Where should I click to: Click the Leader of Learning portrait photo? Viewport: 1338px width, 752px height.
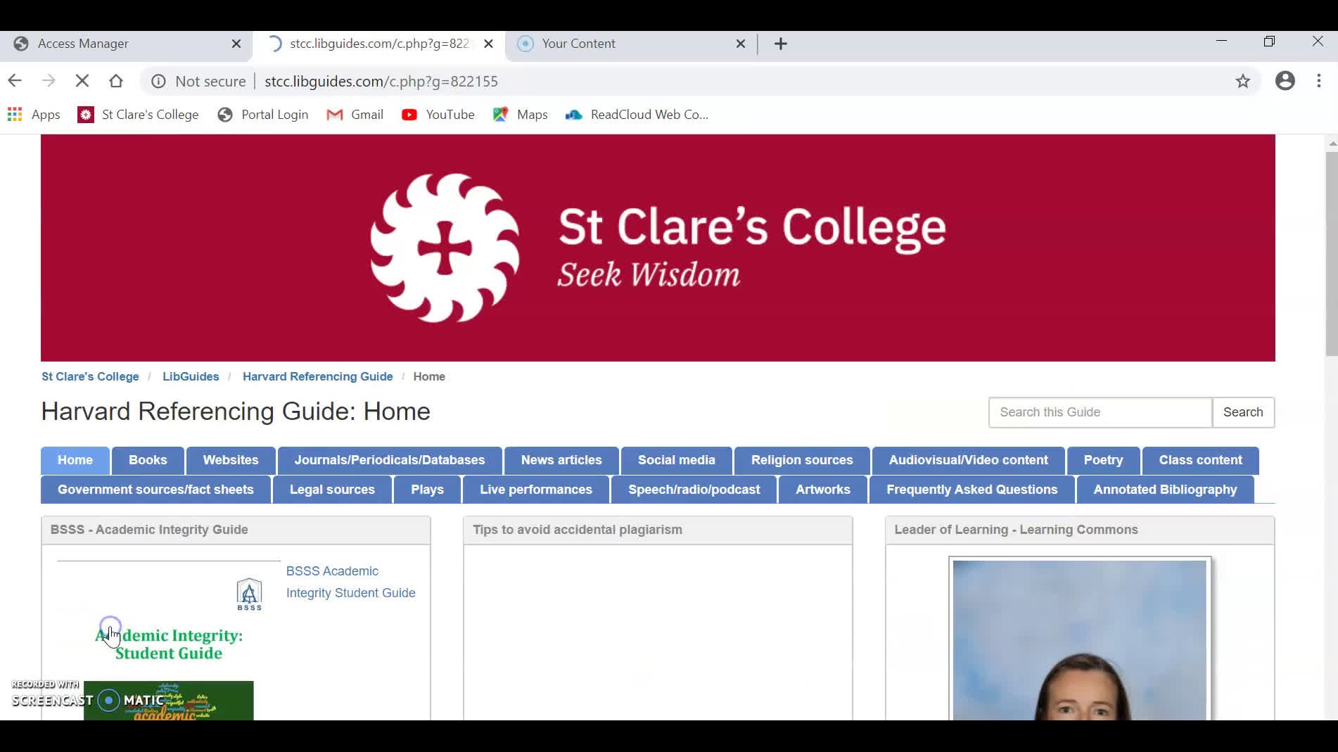[x=1080, y=639]
